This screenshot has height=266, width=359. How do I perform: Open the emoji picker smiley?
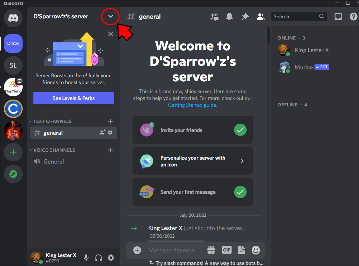click(256, 250)
